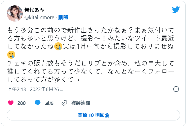The height and width of the screenshot is (128, 186).
Task: Click the 複製連結 copy link label
Action: coord(81,103)
